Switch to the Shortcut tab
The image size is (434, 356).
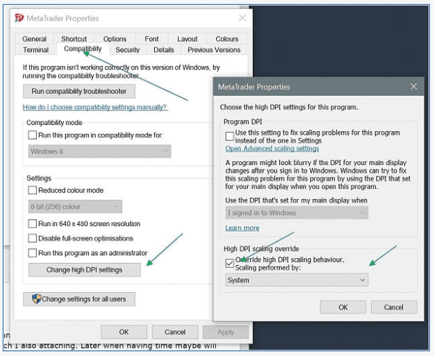(74, 39)
